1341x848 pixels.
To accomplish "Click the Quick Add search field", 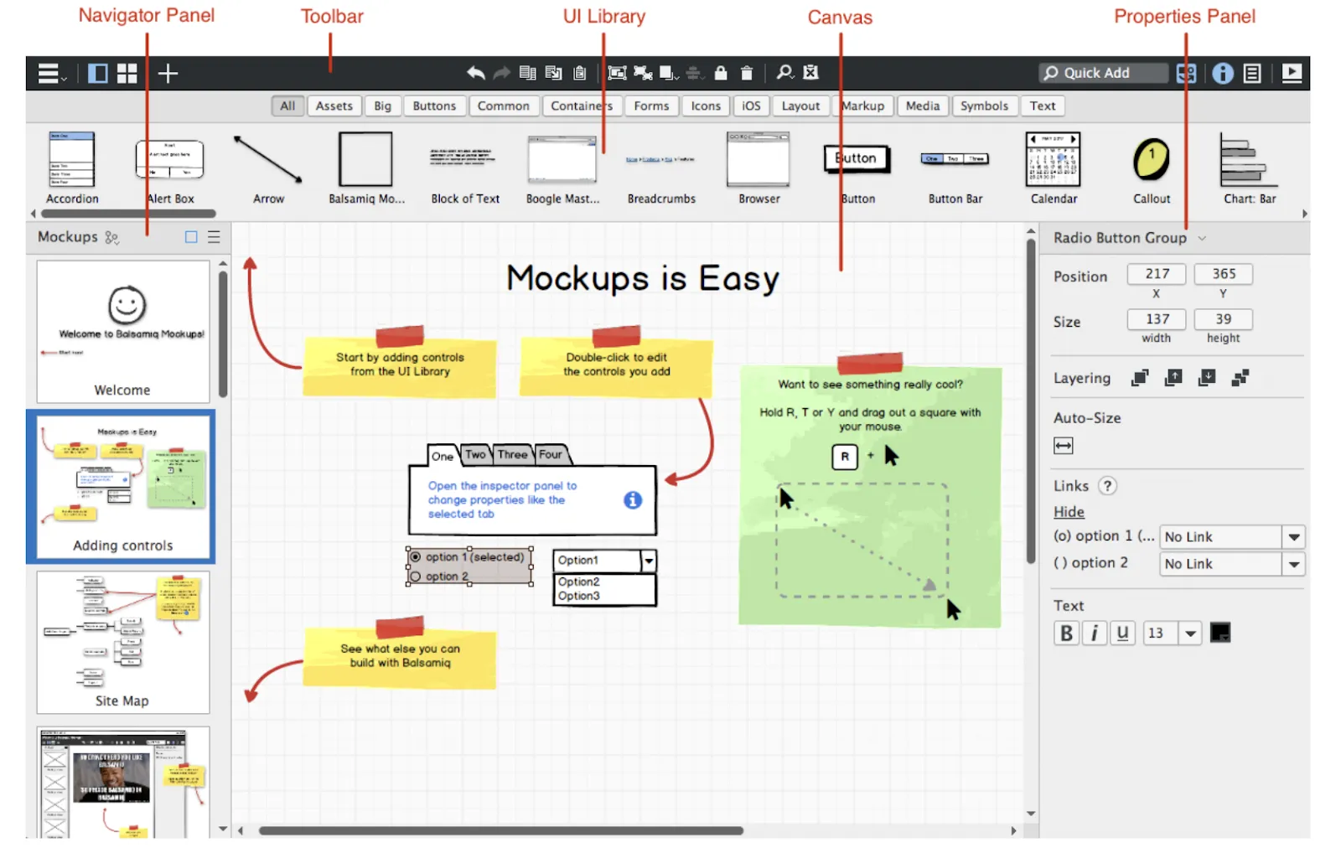I will [1103, 73].
